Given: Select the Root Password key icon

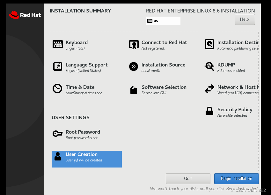Looking at the screenshot, I should click(58, 134).
